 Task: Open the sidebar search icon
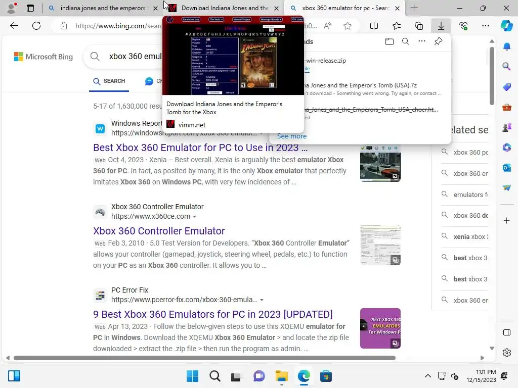[506, 66]
